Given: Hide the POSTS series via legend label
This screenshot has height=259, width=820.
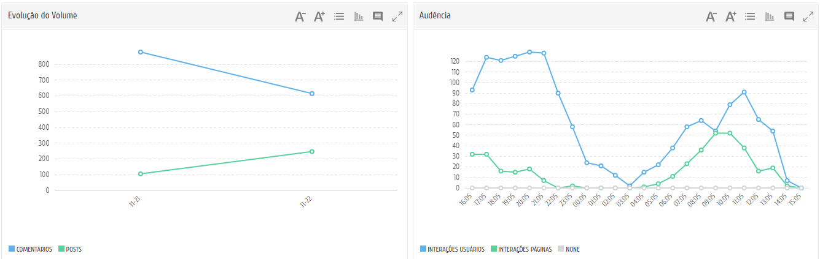Looking at the screenshot, I should click(x=74, y=249).
